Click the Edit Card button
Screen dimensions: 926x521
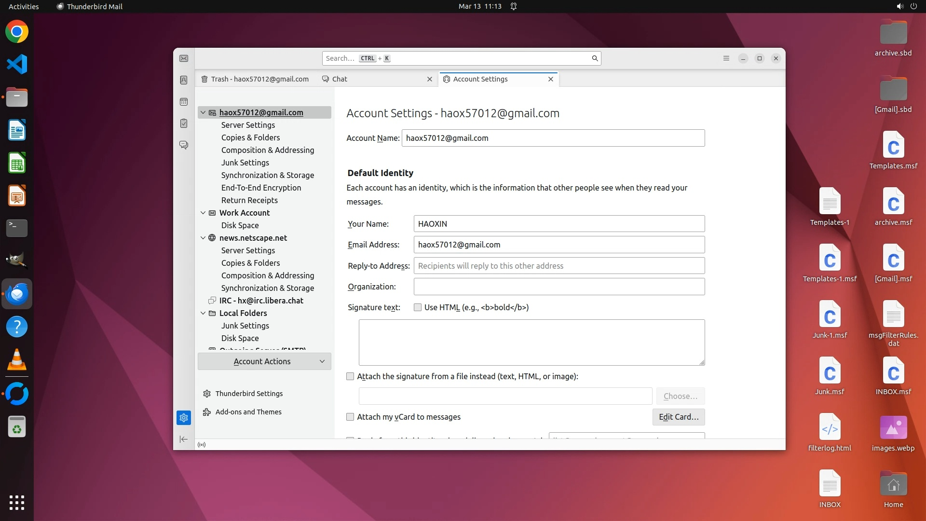[678, 417]
